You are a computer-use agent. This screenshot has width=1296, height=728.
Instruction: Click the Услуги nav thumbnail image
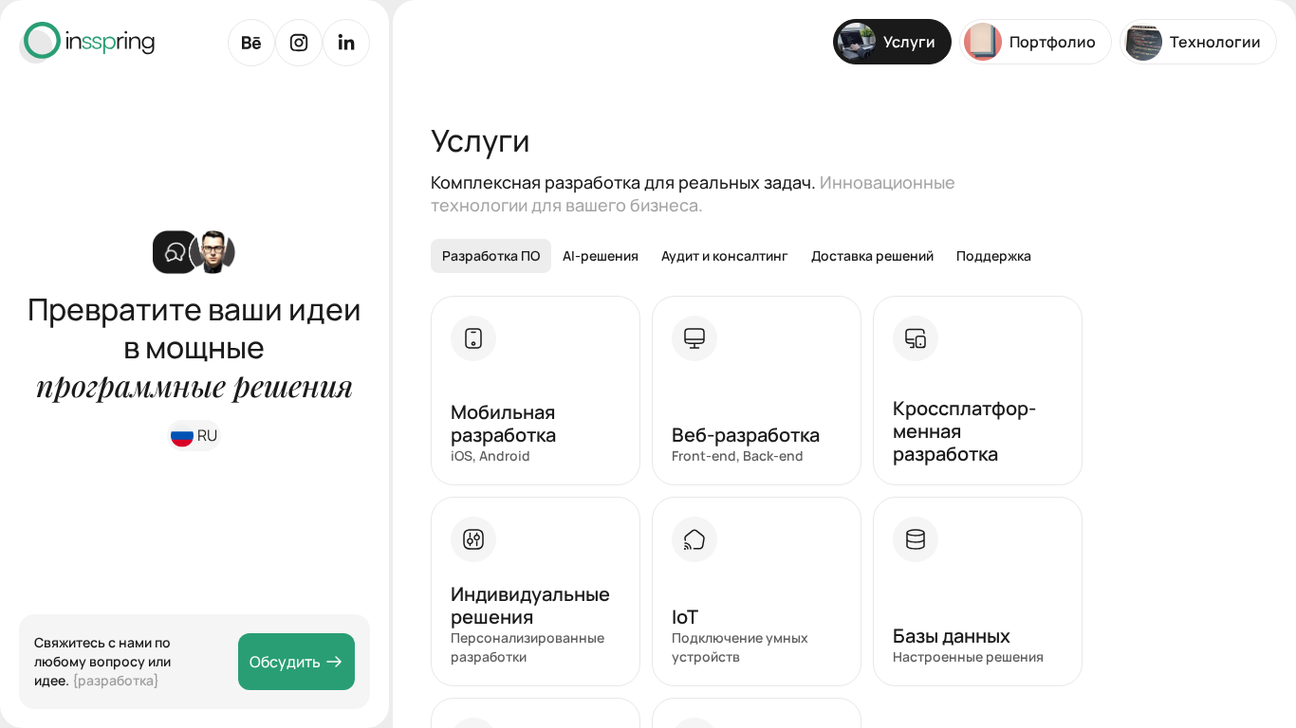857,42
